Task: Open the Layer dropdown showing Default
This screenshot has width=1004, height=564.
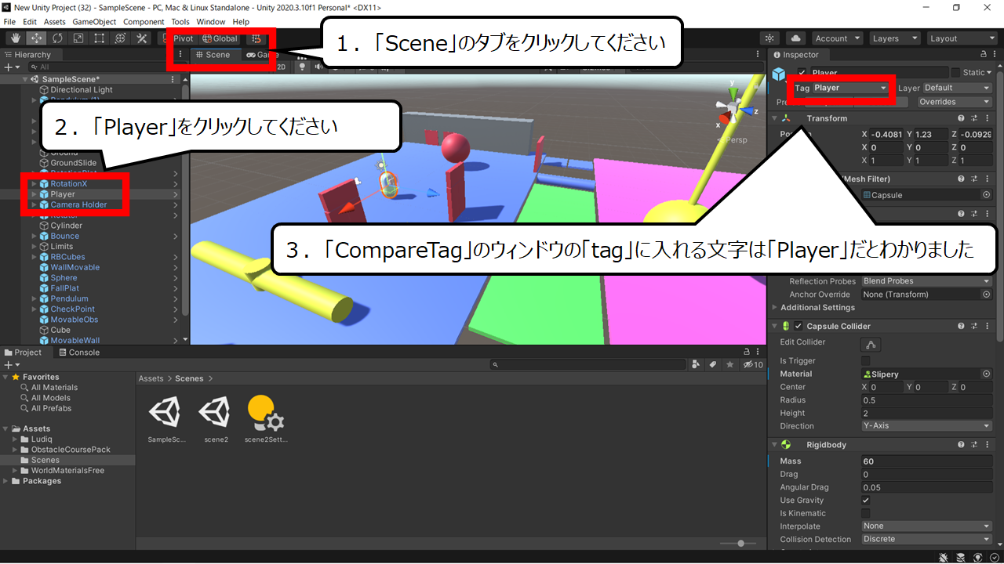Action: (958, 88)
